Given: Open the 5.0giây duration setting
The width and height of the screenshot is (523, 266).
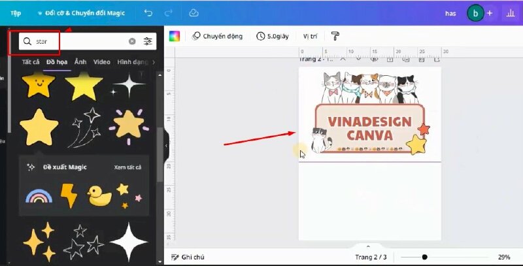Looking at the screenshot, I should 274,36.
